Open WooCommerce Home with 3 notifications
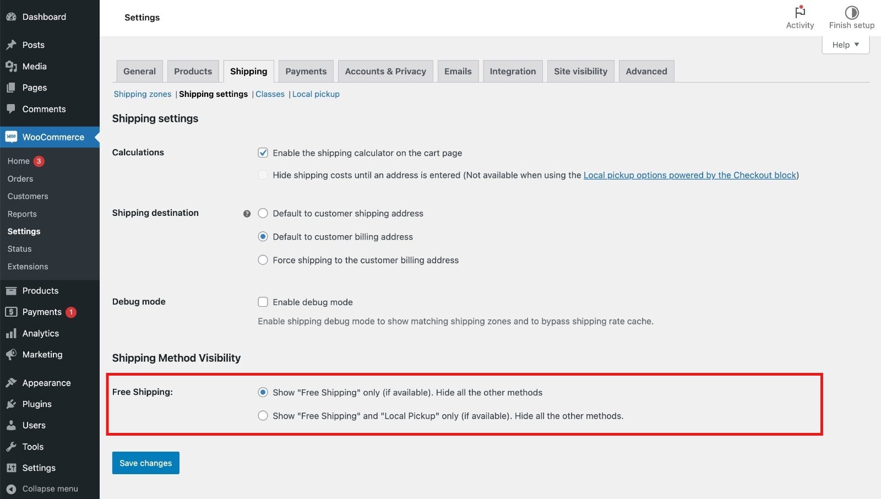Screen dimensions: 881x499 click(25, 161)
